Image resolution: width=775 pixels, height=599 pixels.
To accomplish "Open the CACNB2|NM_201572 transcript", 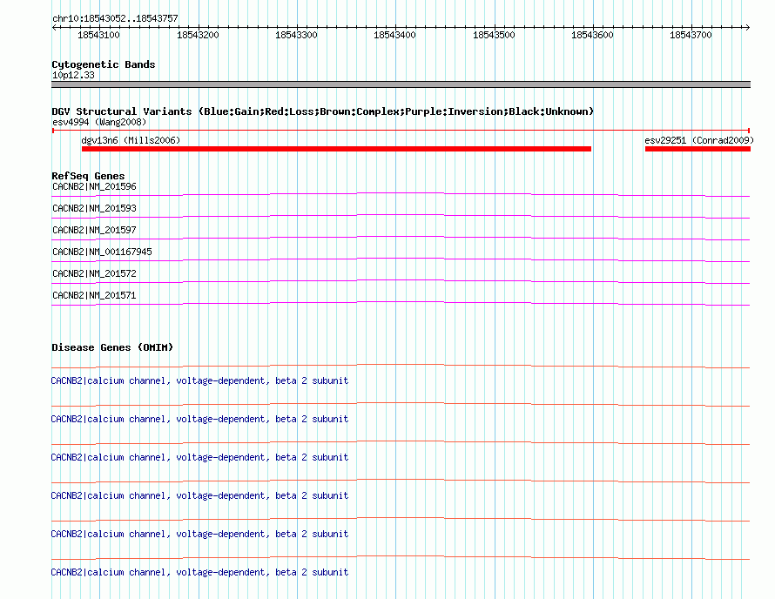I will pos(94,273).
